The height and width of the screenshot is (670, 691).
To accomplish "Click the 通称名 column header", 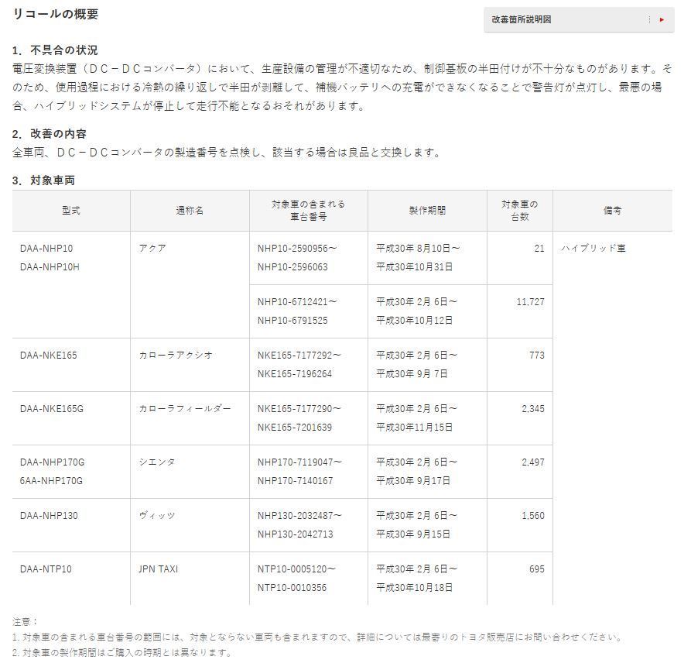I will [x=190, y=211].
